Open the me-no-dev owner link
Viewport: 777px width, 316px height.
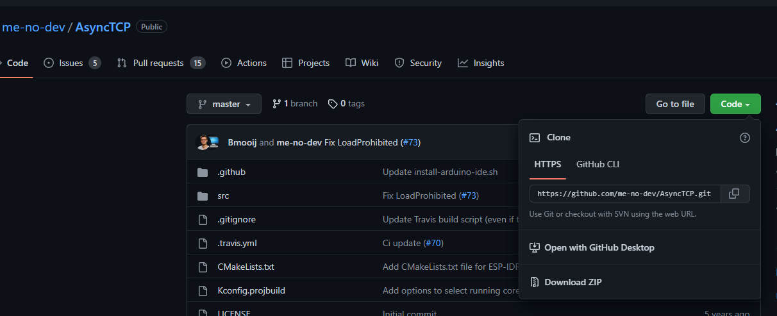click(x=33, y=27)
